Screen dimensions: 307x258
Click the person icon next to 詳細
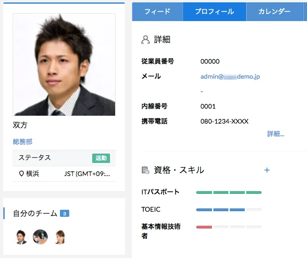pyautogui.click(x=145, y=40)
